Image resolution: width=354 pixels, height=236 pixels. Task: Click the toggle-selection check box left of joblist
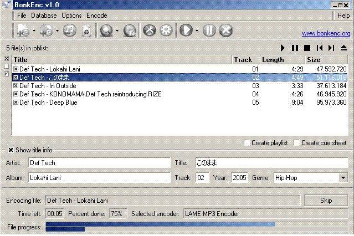coord(6,74)
